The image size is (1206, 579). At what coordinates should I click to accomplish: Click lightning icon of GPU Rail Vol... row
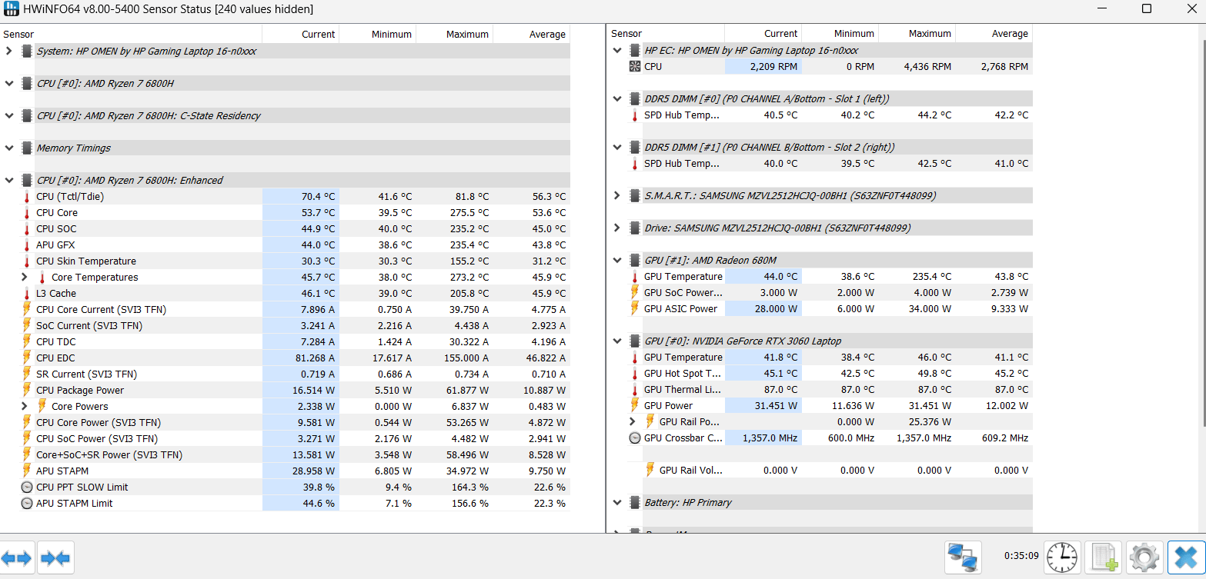tap(650, 470)
